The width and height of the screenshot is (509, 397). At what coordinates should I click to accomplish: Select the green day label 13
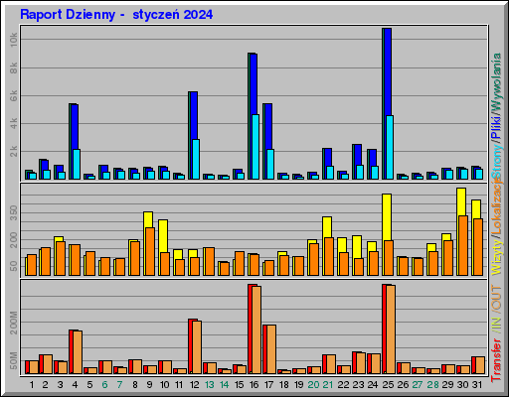click(210, 385)
